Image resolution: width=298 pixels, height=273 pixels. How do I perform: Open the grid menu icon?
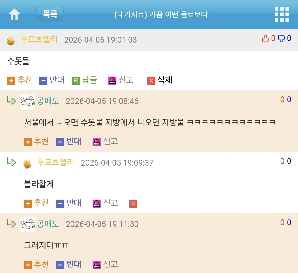282,14
